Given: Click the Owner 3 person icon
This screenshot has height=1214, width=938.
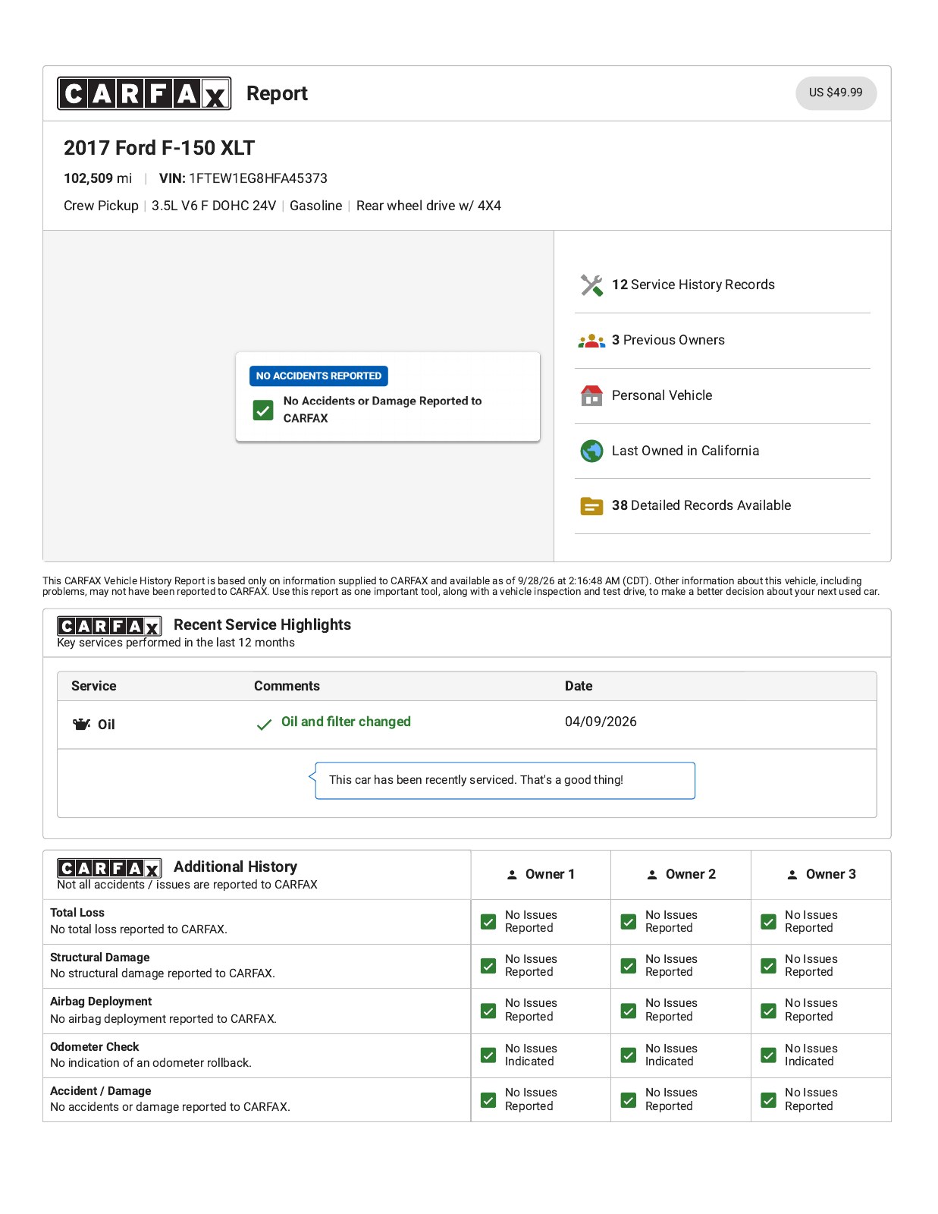Looking at the screenshot, I should pos(792,875).
